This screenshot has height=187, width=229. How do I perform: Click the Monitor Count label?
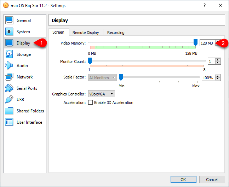(73, 62)
